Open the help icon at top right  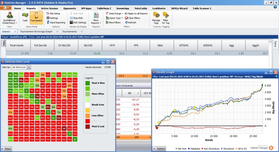[275, 7]
